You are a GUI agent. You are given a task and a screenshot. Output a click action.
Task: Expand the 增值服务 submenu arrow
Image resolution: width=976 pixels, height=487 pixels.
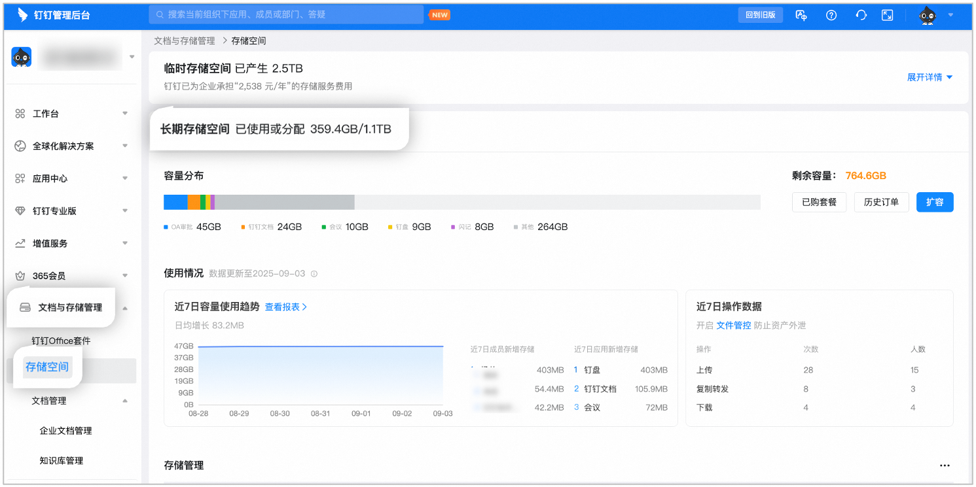(125, 243)
